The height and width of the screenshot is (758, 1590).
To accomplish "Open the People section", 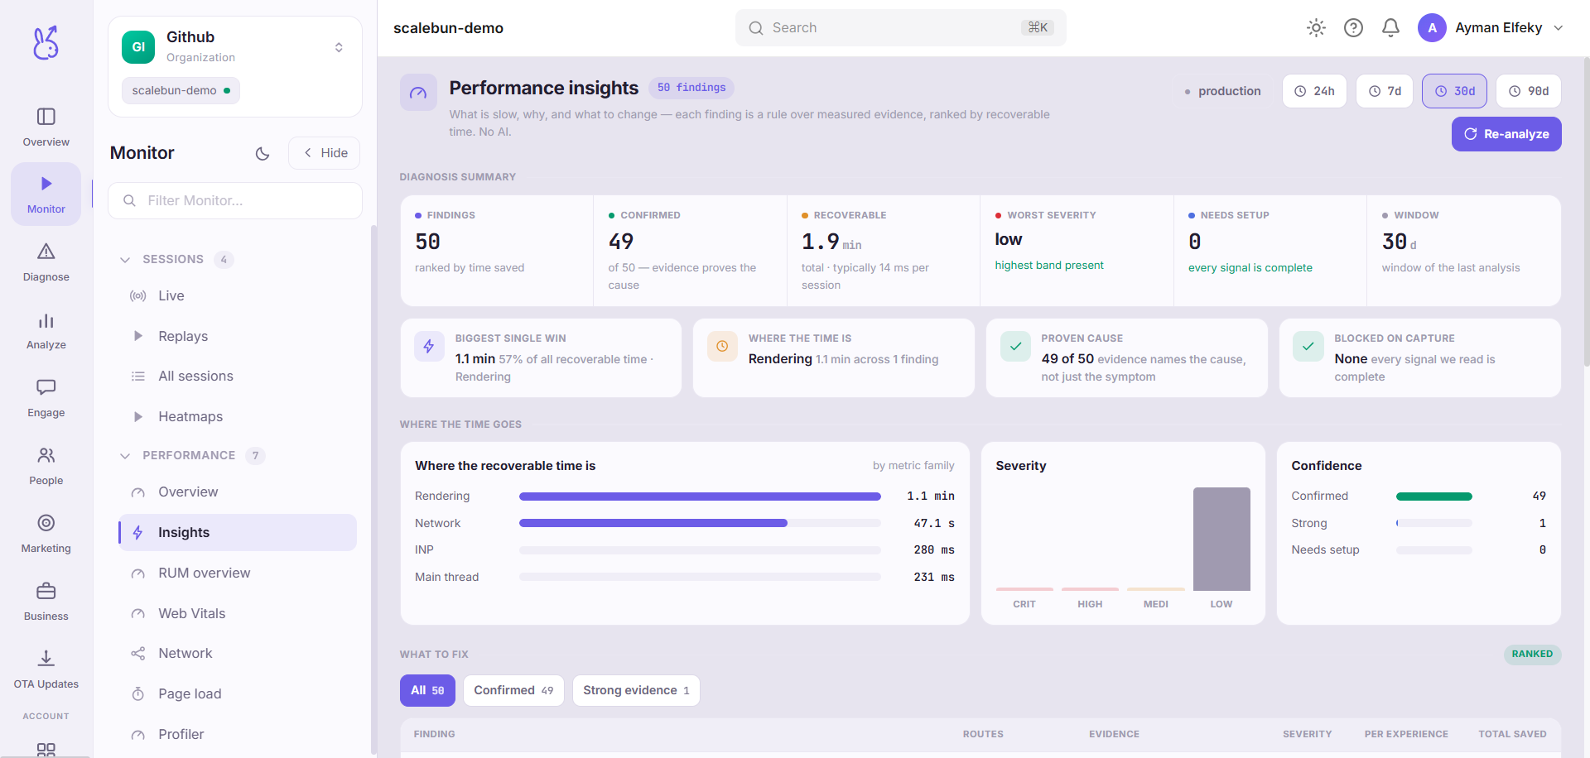I will point(46,466).
